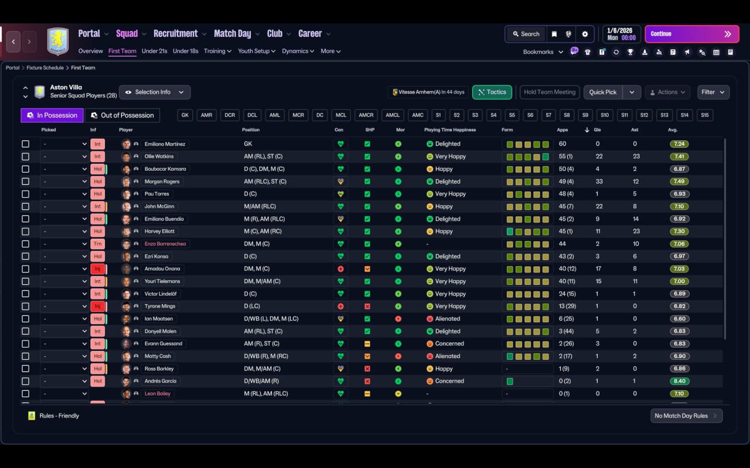
Task: Click the 7.24 average rating badge
Action: [680, 144]
